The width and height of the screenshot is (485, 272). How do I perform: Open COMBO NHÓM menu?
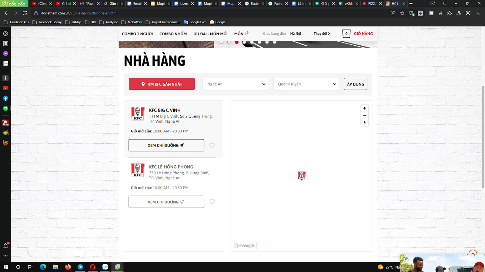pos(173,34)
